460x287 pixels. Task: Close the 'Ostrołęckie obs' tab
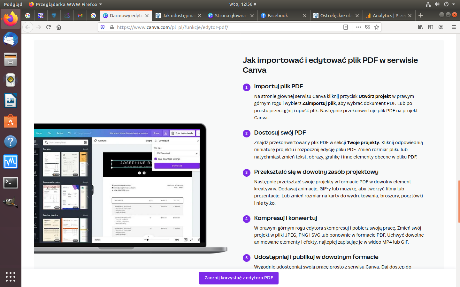coord(357,15)
